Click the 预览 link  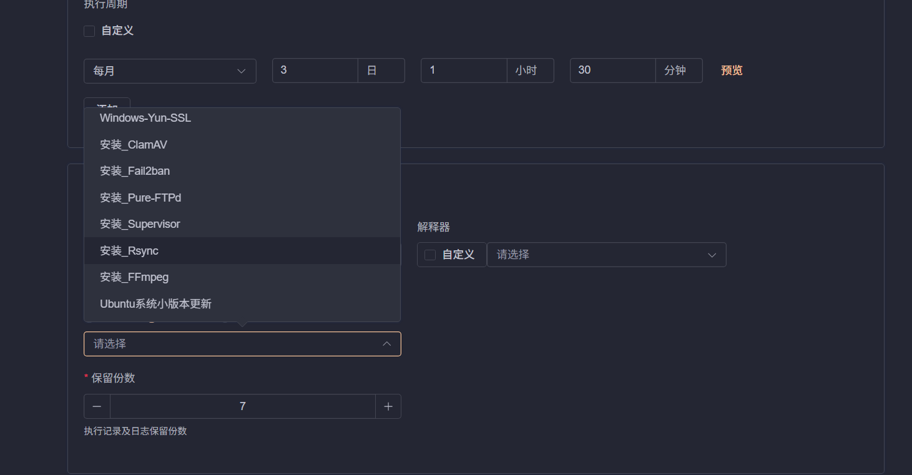point(732,71)
